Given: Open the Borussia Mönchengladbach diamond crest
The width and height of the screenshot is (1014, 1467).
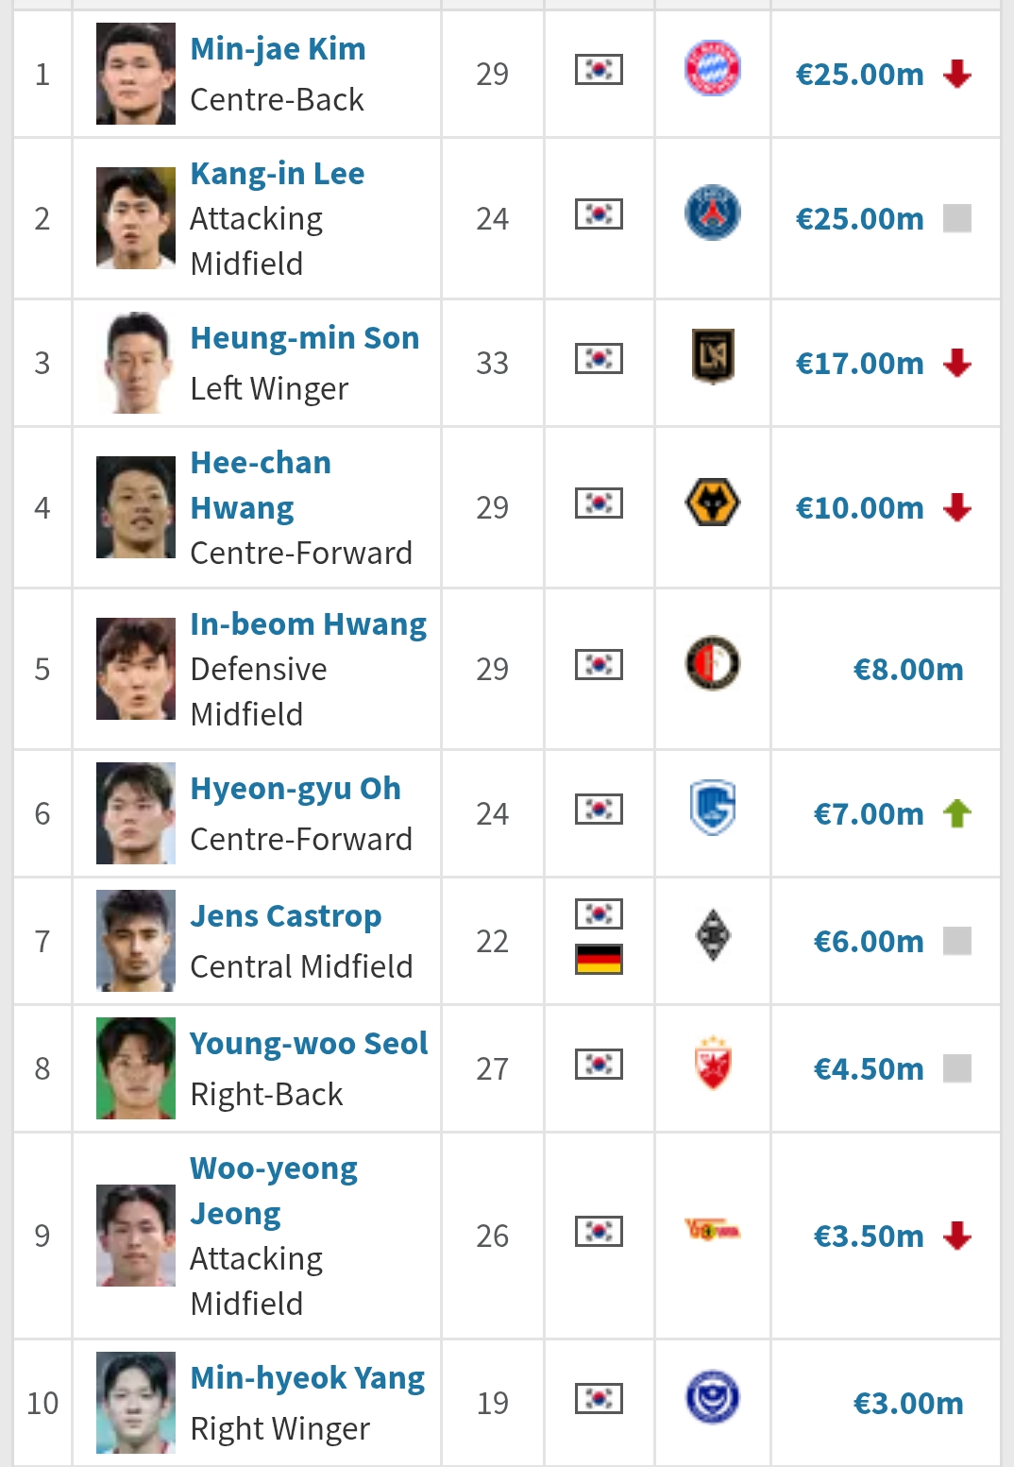Looking at the screenshot, I should [x=712, y=935].
